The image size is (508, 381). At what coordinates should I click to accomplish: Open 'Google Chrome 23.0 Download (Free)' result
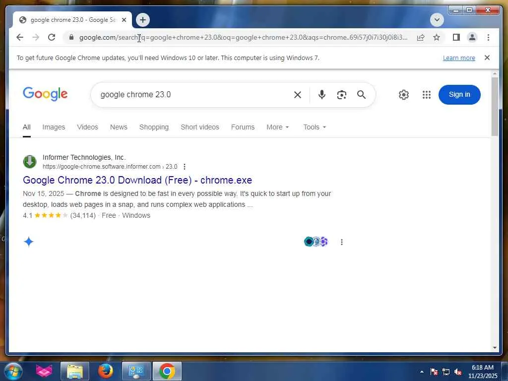[x=137, y=180]
